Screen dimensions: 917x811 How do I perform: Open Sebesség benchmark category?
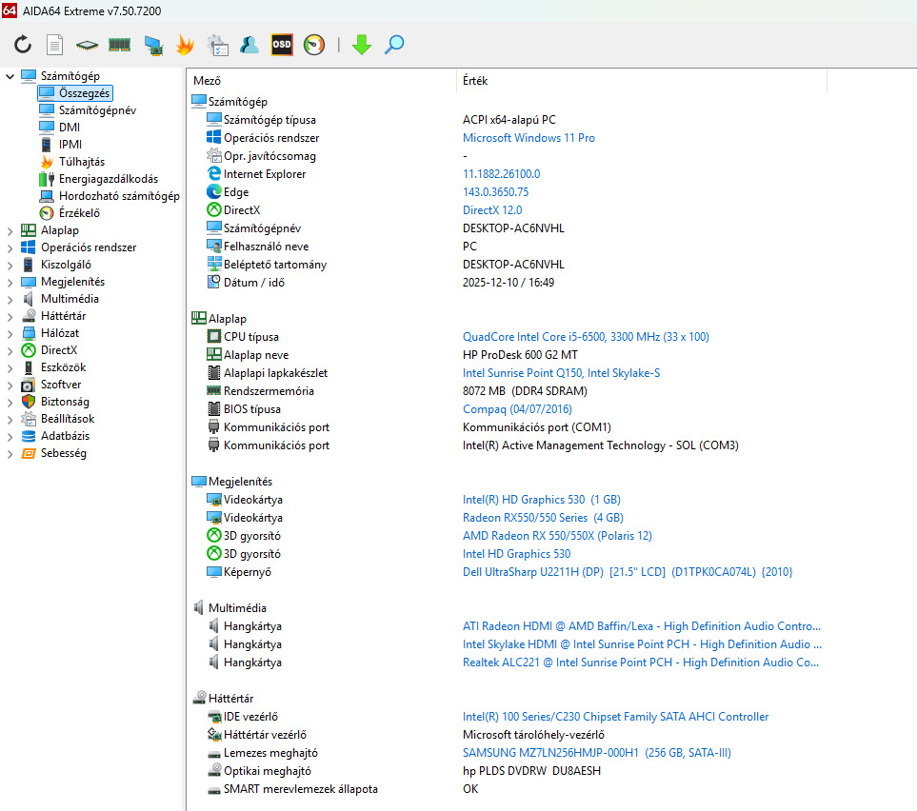pos(63,453)
